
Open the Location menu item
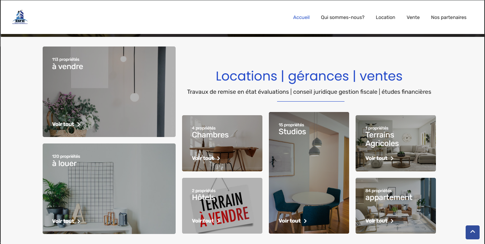coord(385,17)
